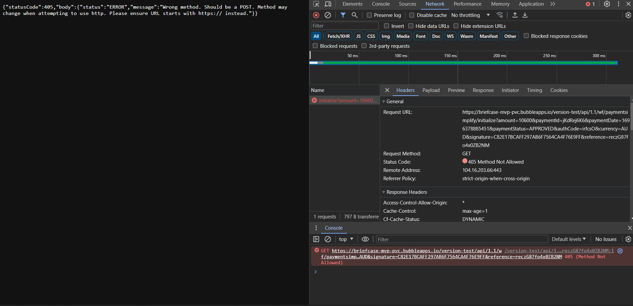The image size is (633, 306).
Task: Click the headers pane vertical scrollbar
Action: (x=631, y=116)
